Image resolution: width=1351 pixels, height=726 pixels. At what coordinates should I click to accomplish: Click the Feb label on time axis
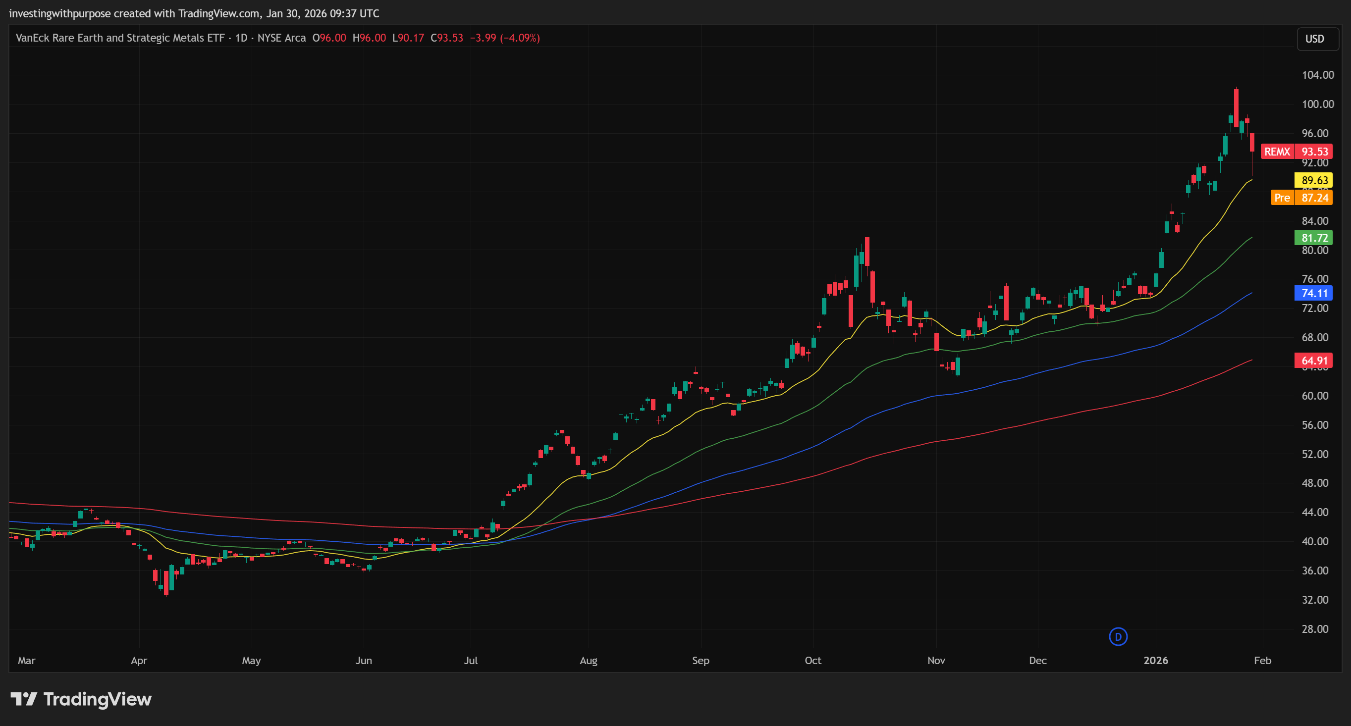[x=1262, y=661]
